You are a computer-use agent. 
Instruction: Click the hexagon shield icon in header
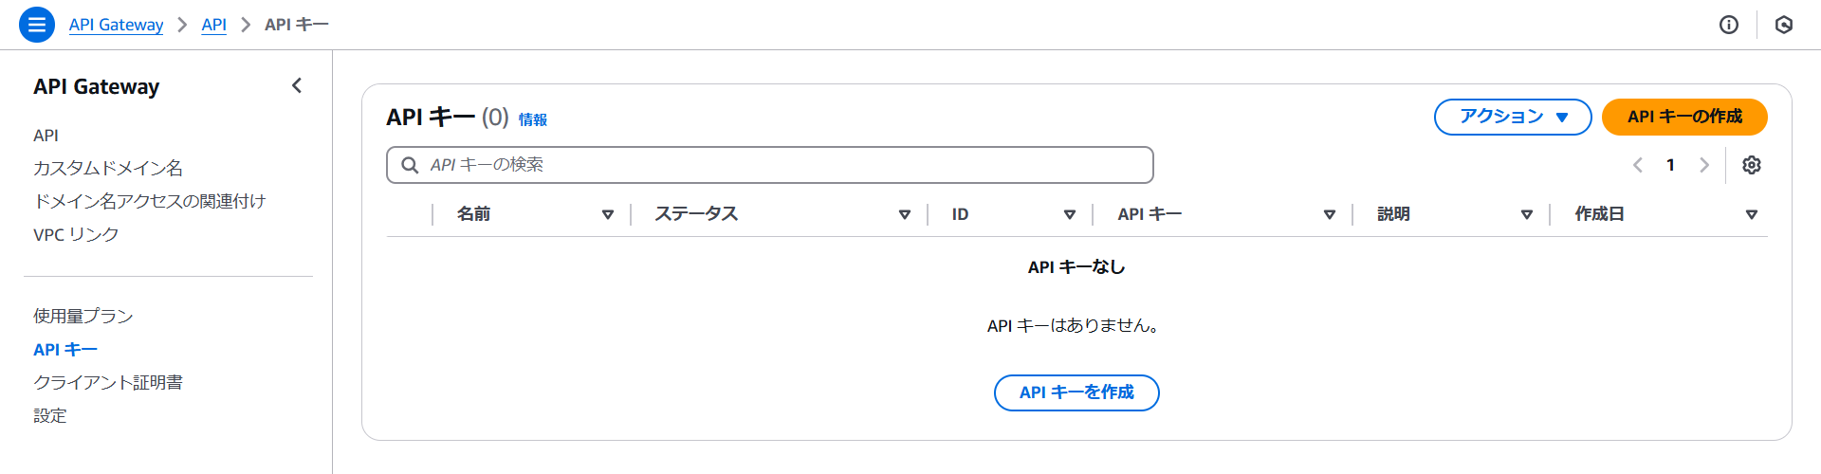point(1784,25)
